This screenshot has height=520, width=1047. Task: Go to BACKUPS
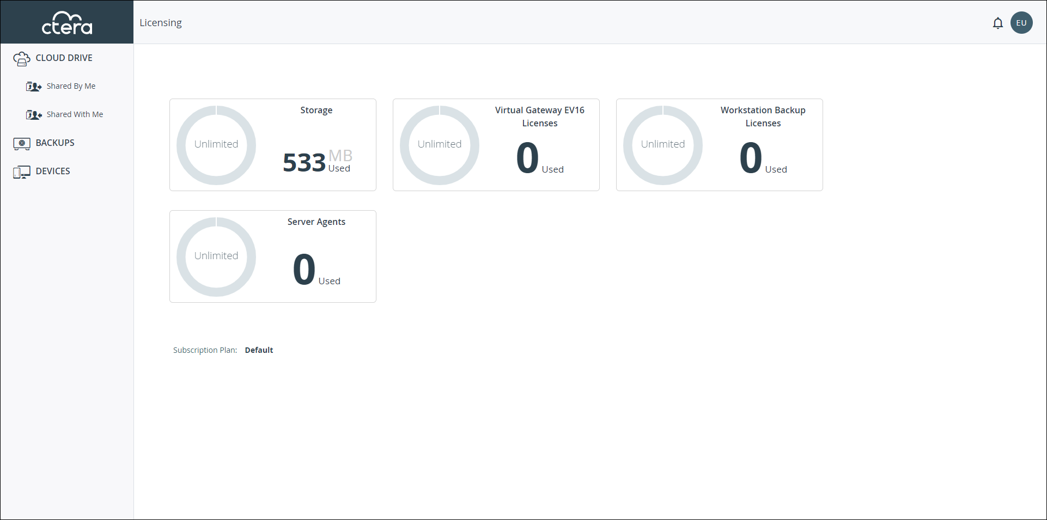(x=55, y=143)
